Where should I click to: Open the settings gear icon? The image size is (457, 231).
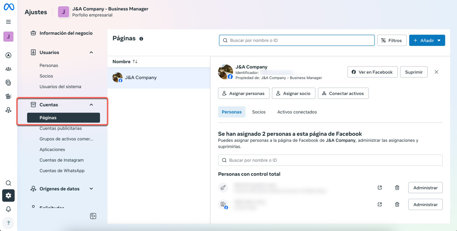coord(9,196)
